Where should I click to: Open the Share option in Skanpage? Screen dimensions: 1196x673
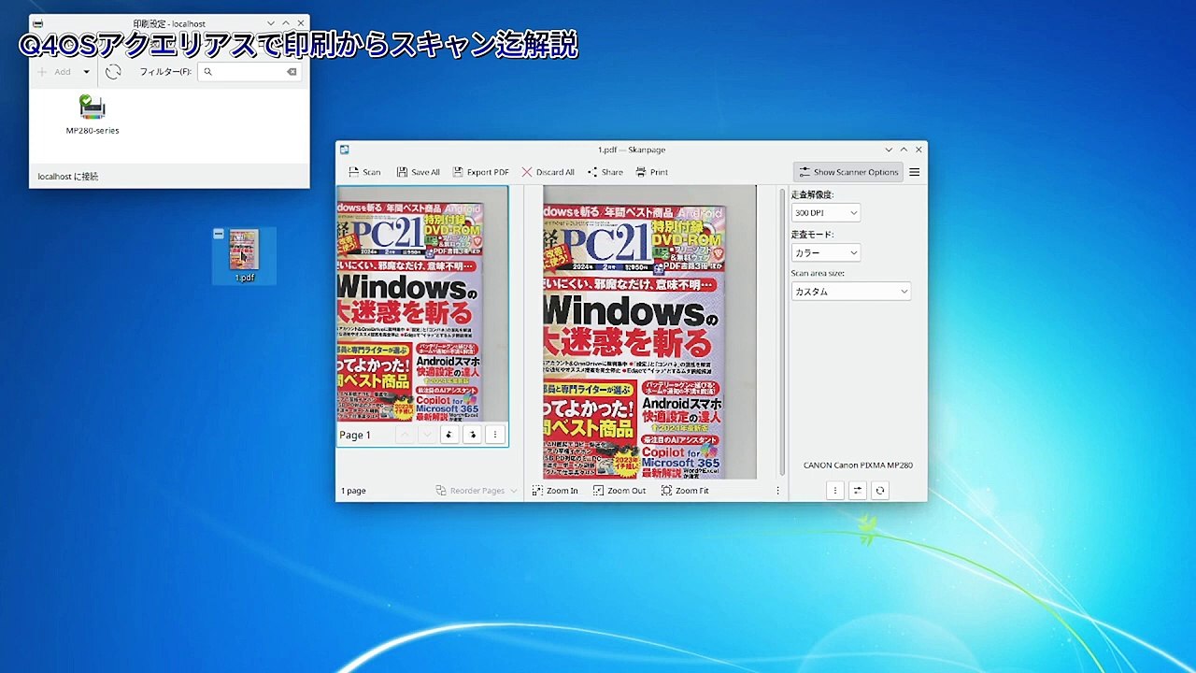(605, 172)
